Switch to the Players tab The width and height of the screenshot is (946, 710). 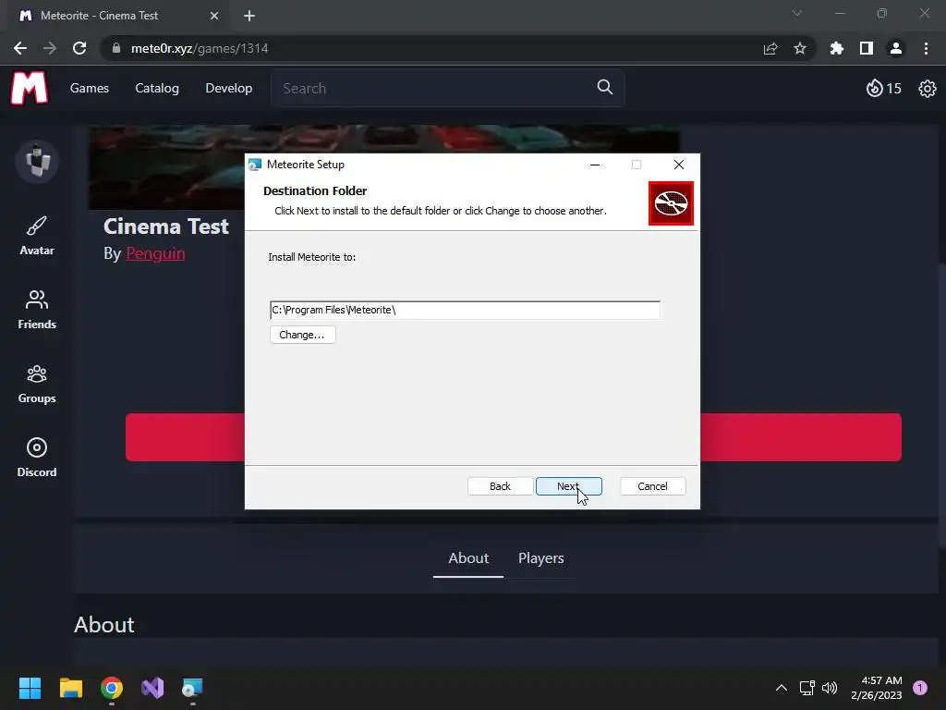(x=541, y=557)
